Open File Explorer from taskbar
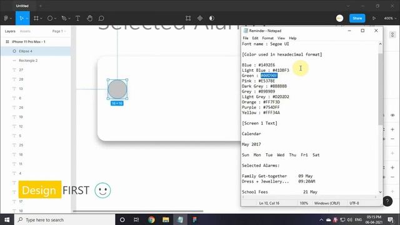 pos(166,219)
